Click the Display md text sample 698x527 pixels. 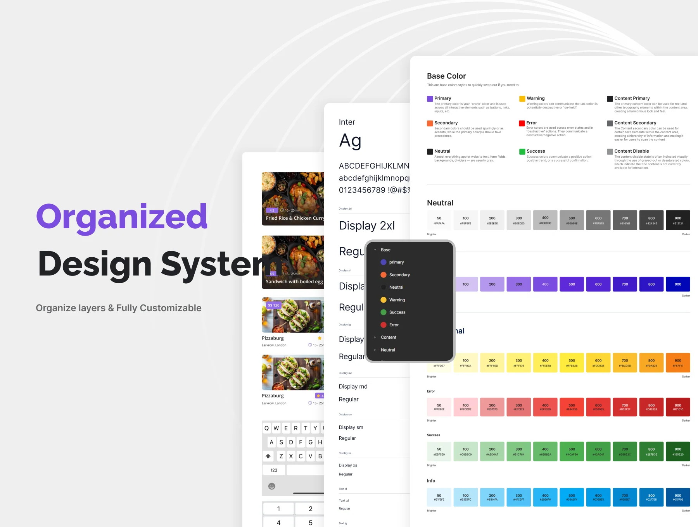click(353, 386)
